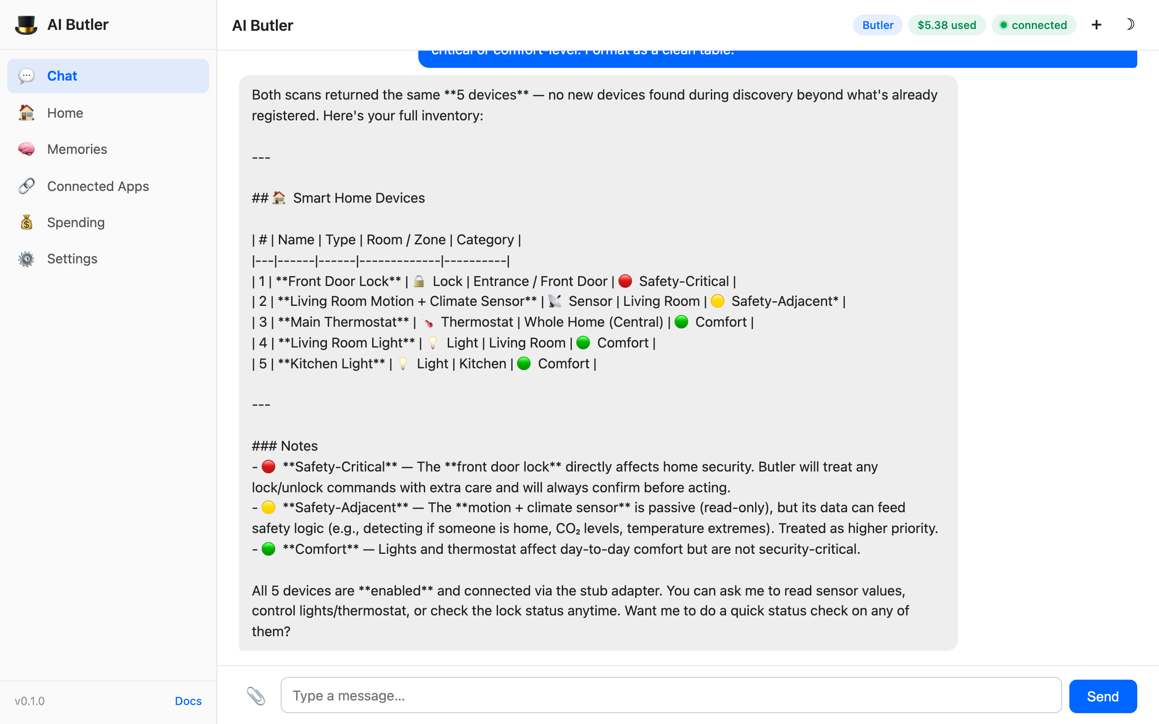Open Chat via the speech bubble icon
The height and width of the screenshot is (724, 1159).
point(26,76)
